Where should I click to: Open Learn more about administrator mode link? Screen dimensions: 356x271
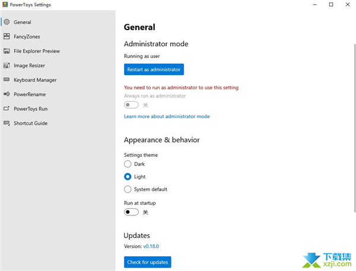(x=167, y=117)
